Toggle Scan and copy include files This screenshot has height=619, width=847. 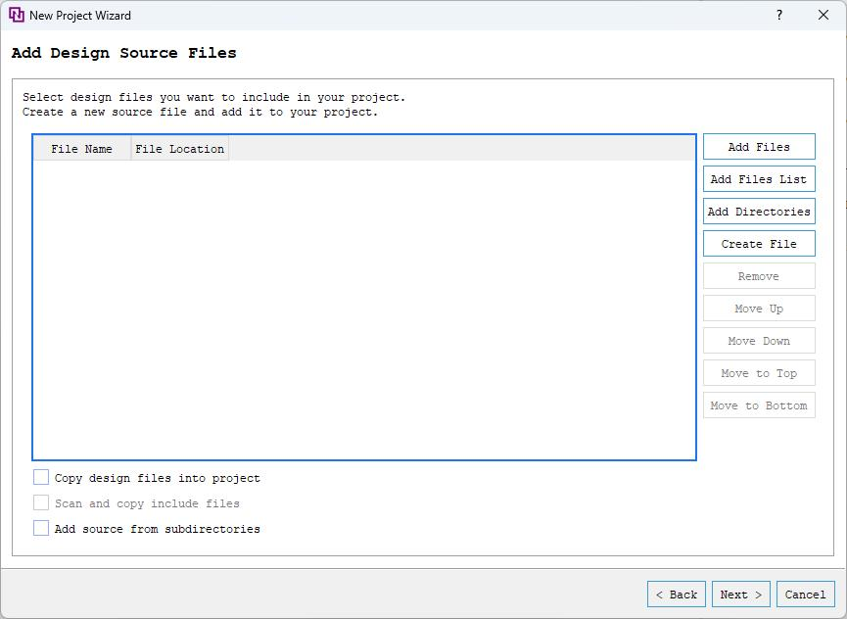(x=41, y=503)
